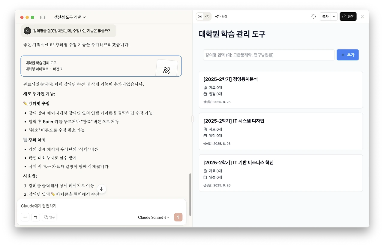384x247 pixels.
Task: Focus the Claude에게 답변하기 reply field
Action: (101, 206)
